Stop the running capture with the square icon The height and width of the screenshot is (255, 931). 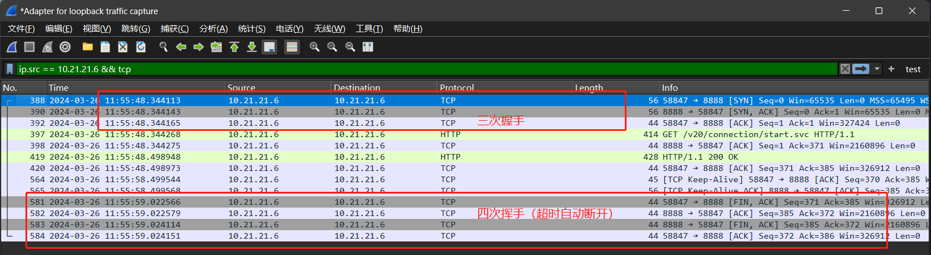(x=29, y=47)
